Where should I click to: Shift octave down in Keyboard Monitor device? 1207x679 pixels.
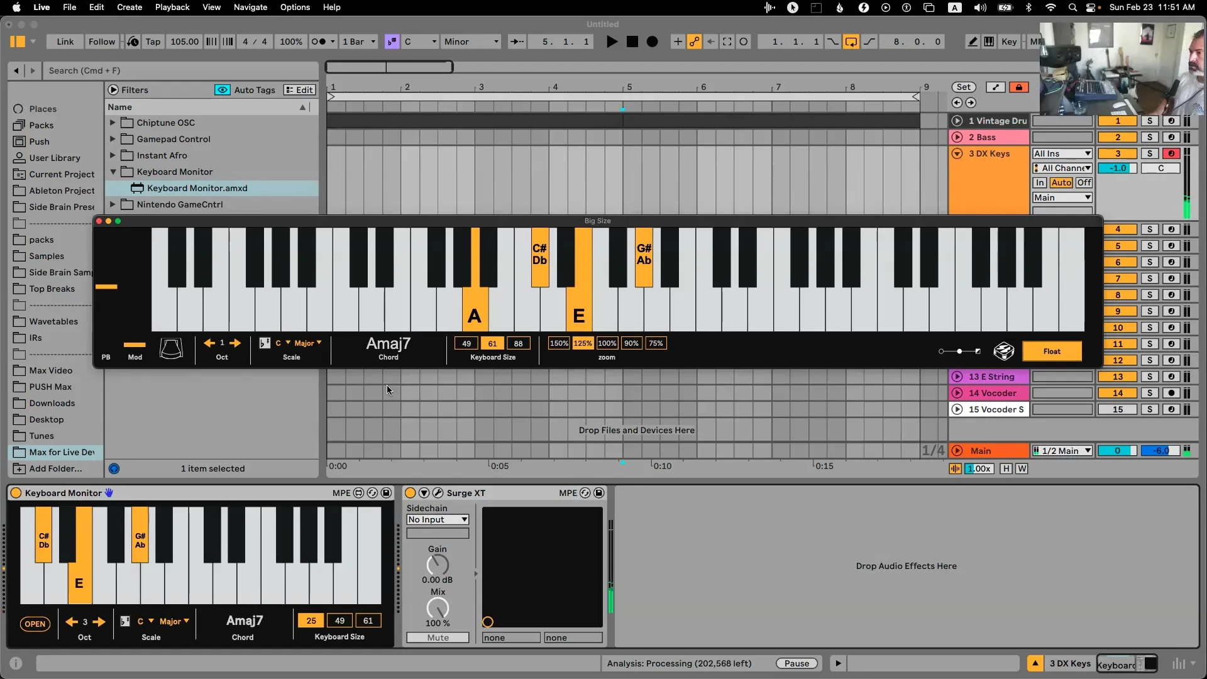tap(72, 622)
